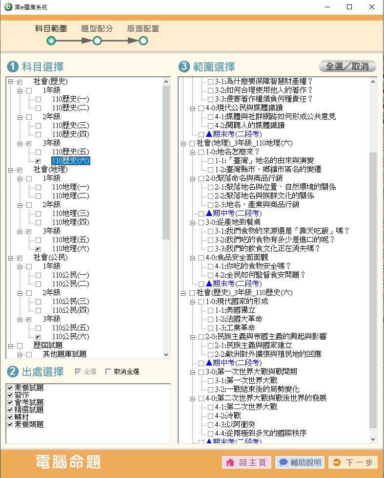Uncheck the 素養類題 source checkbox

10,424
